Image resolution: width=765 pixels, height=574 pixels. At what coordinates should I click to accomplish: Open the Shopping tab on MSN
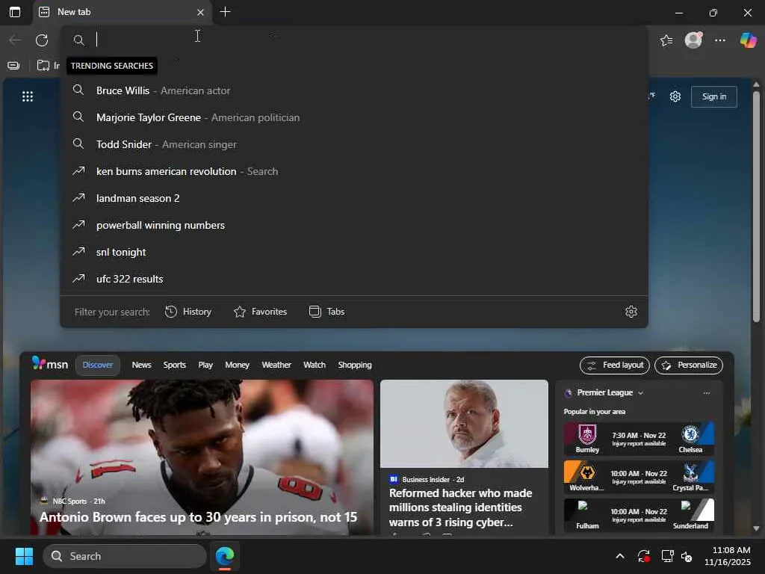pos(355,365)
